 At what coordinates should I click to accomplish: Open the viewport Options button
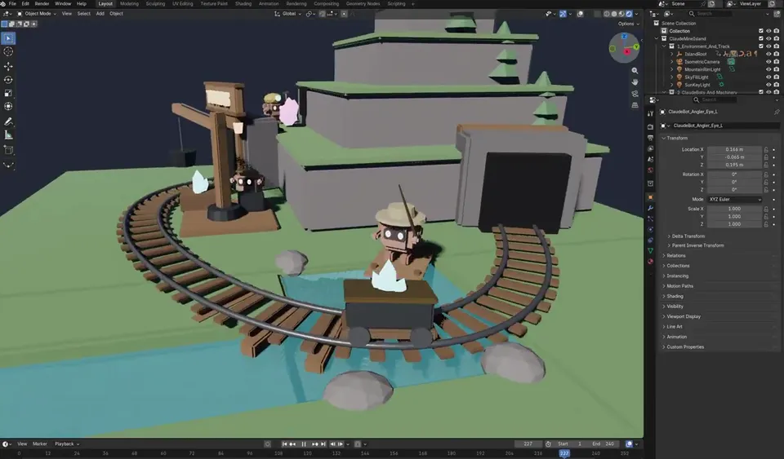coord(628,24)
